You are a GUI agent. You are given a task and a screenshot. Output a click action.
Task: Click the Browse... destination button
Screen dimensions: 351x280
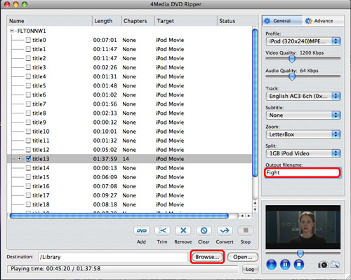207,257
